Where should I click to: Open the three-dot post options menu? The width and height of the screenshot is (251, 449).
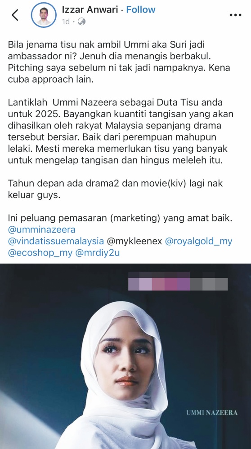coord(236,15)
